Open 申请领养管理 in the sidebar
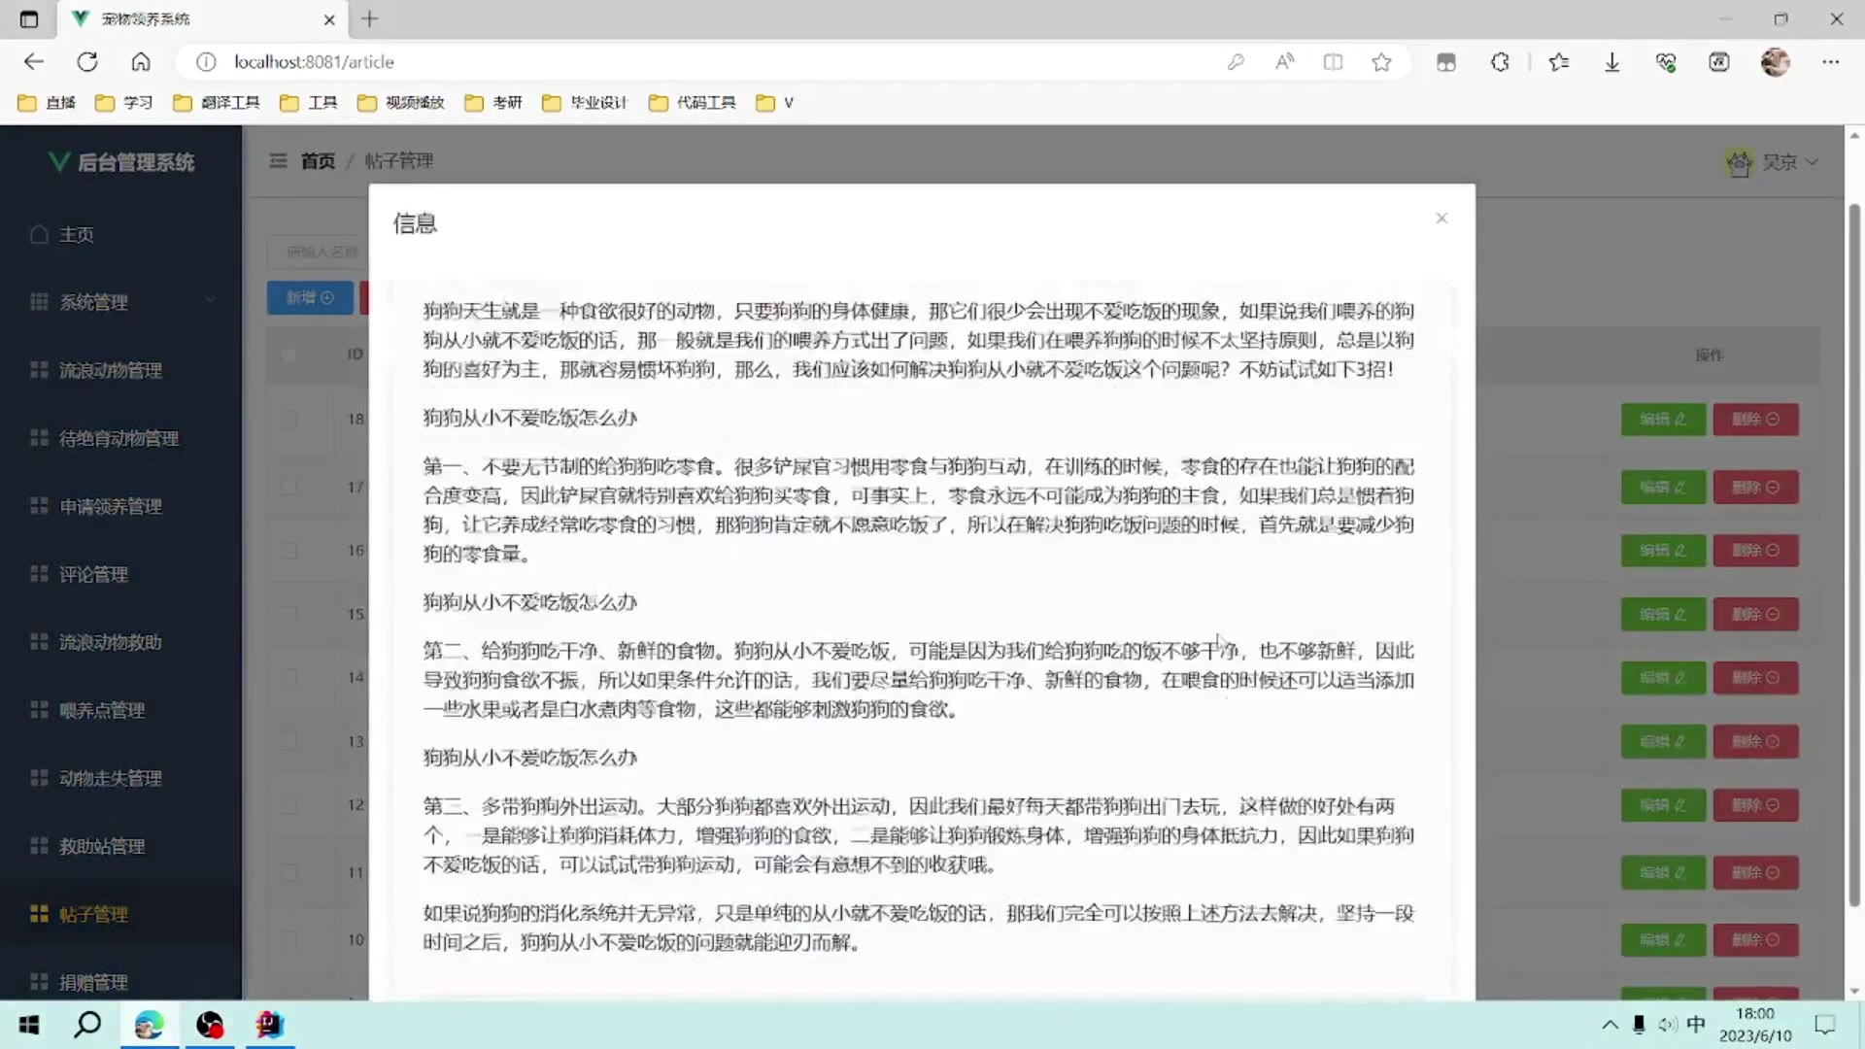The height and width of the screenshot is (1049, 1865). point(120,507)
